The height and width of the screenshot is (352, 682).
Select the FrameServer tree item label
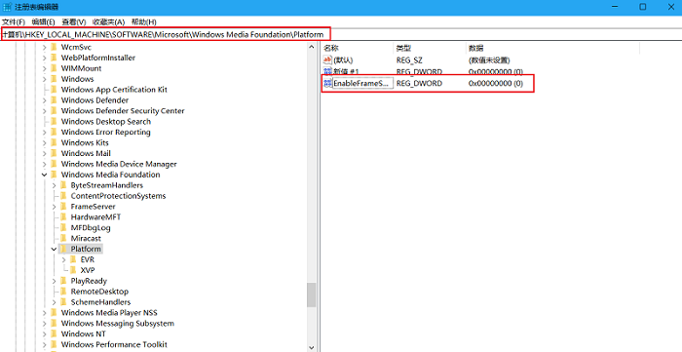[94, 207]
